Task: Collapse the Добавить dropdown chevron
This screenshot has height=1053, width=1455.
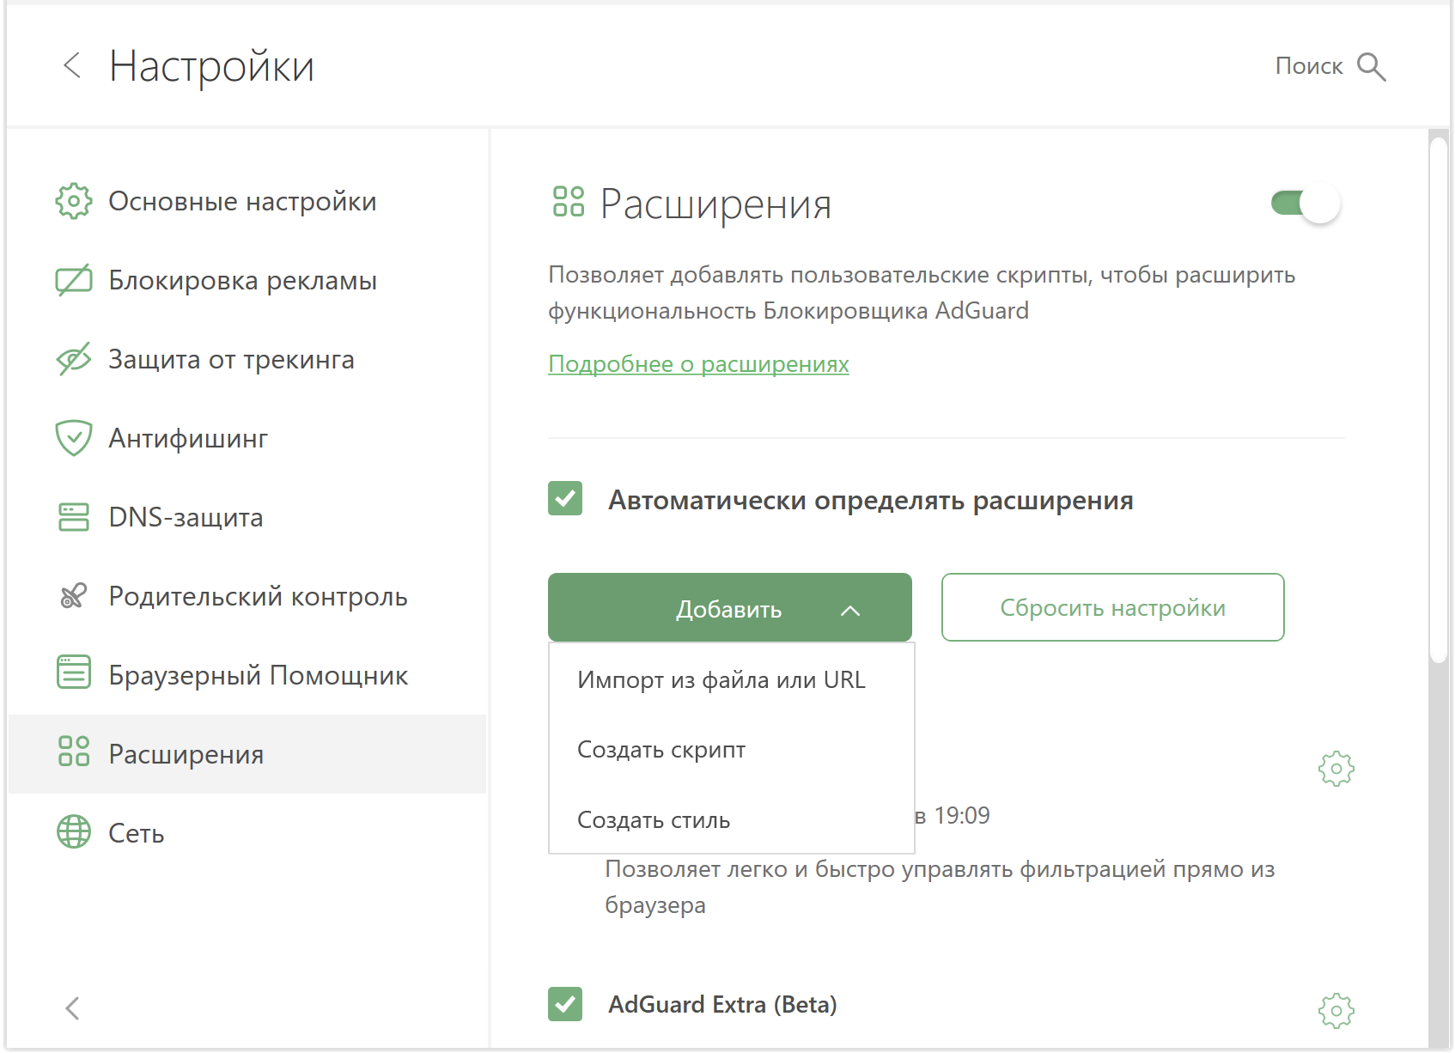Action: 850,610
